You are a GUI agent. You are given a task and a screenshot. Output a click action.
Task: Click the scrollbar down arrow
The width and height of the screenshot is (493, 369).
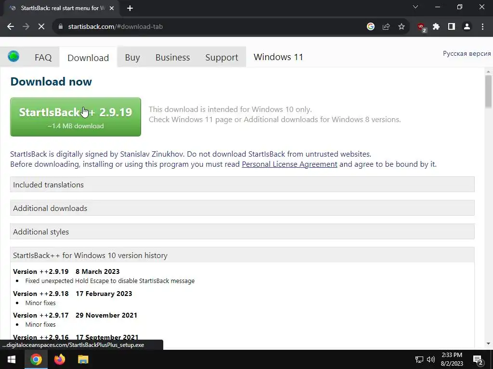pos(488,344)
